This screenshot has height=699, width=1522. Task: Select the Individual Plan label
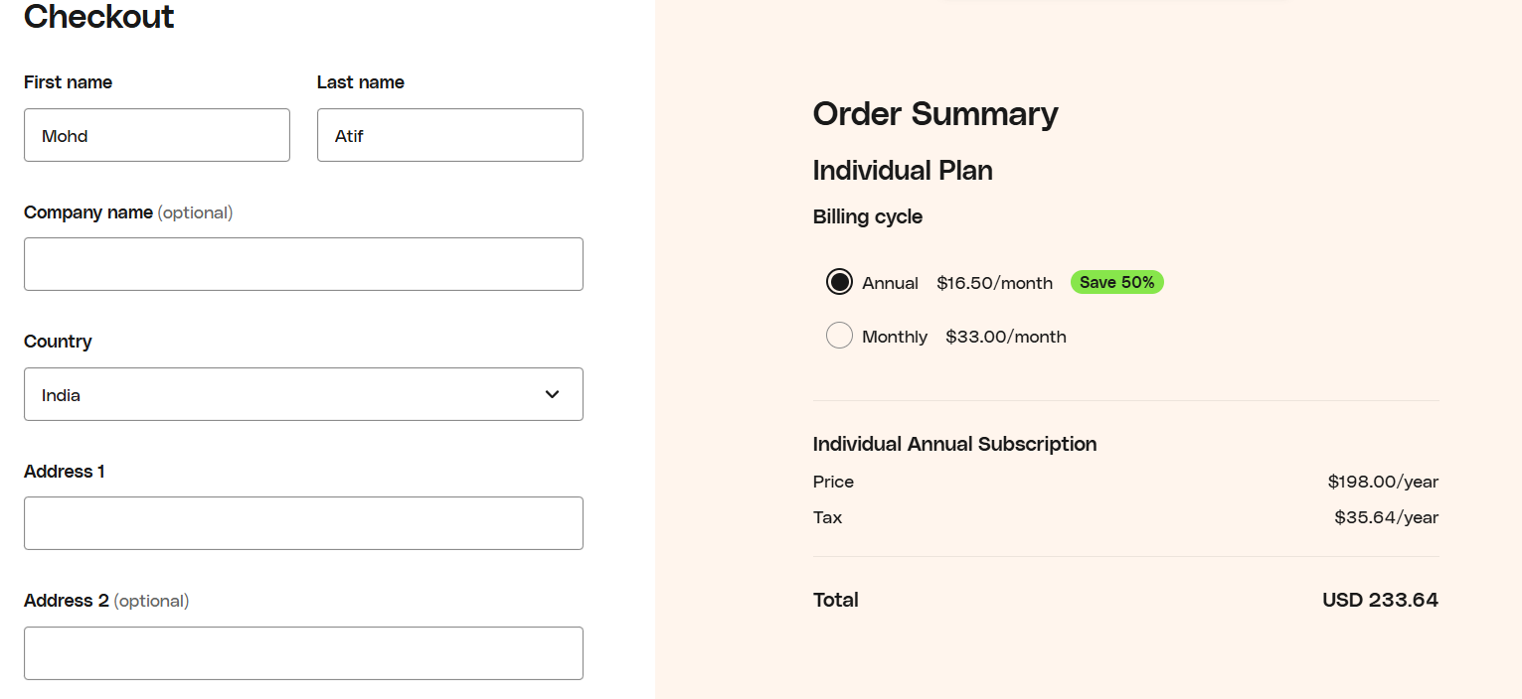point(903,170)
